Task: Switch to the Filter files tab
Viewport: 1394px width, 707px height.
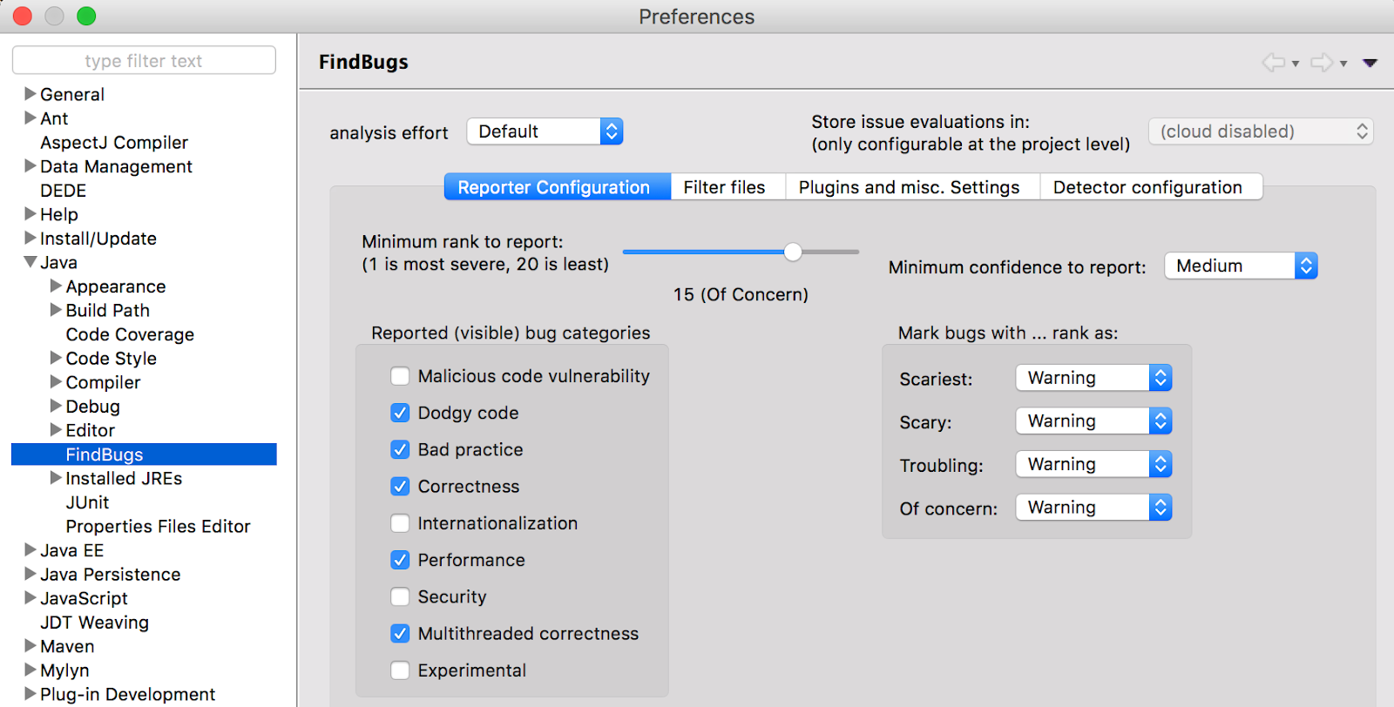Action: [x=724, y=187]
